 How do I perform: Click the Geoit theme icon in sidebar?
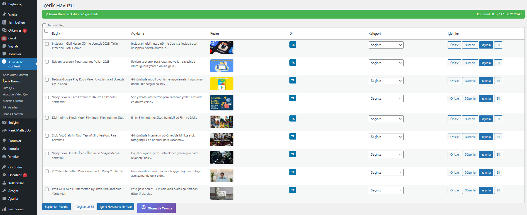4,38
